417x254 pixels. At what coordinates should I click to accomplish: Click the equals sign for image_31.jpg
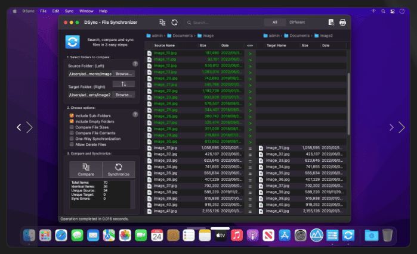point(250,148)
